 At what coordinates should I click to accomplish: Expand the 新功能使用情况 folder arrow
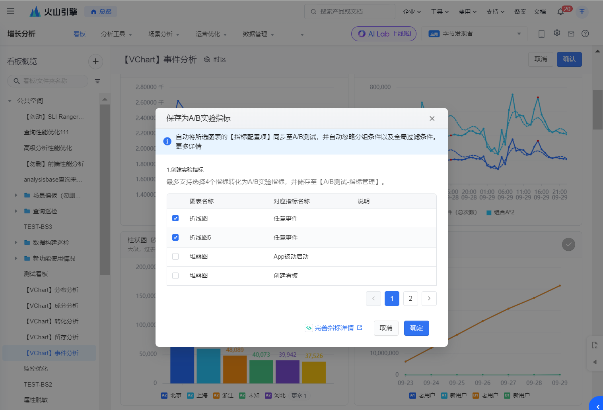click(x=16, y=258)
